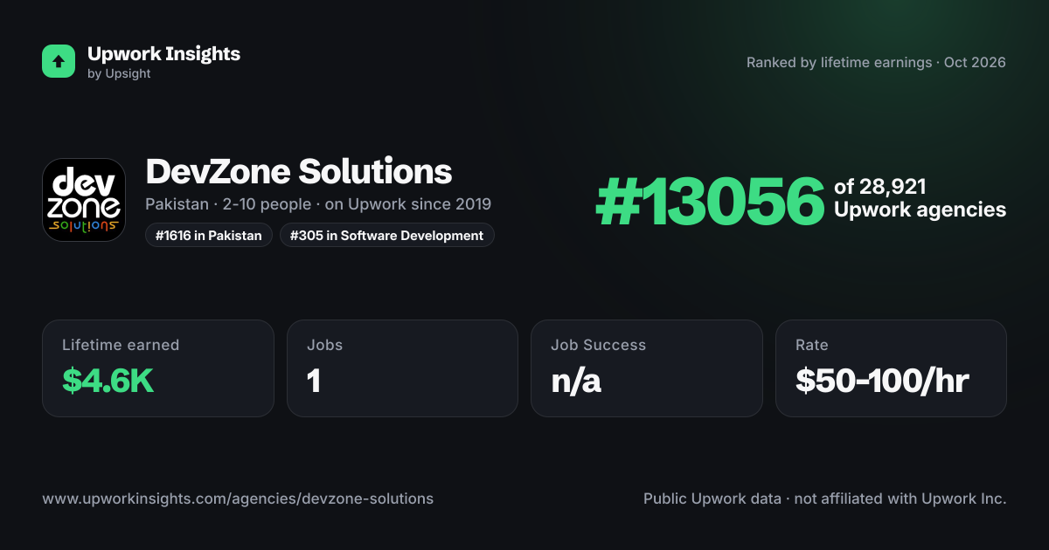
Task: Click the $50-100/hr rate value
Action: click(882, 381)
